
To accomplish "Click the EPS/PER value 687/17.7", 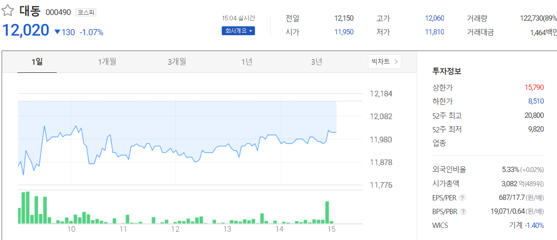I will [512, 198].
